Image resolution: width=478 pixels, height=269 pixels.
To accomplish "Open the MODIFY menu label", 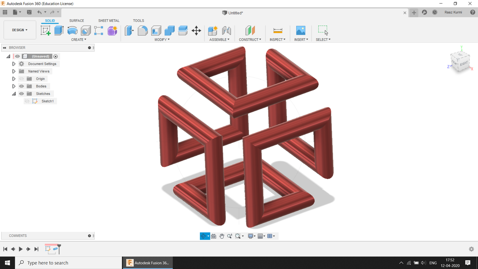I will [162, 39].
